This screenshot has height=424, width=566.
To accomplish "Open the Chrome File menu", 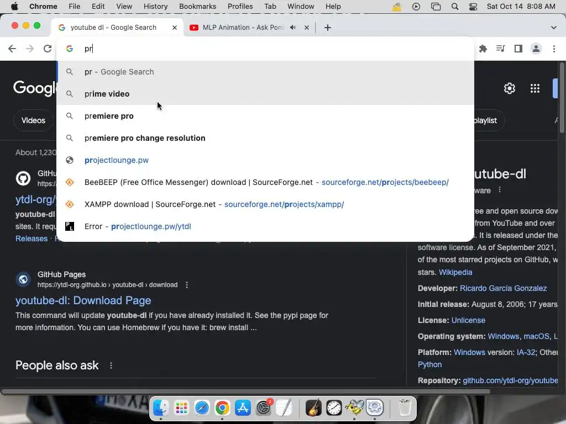I will tap(75, 7).
